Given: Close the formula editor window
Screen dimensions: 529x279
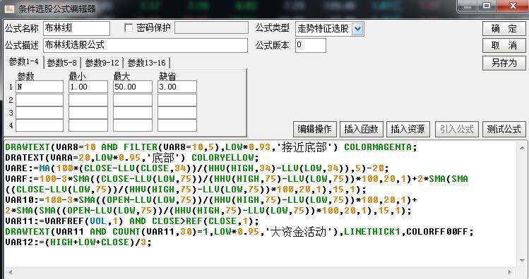Looking at the screenshot, I should (x=513, y=6).
